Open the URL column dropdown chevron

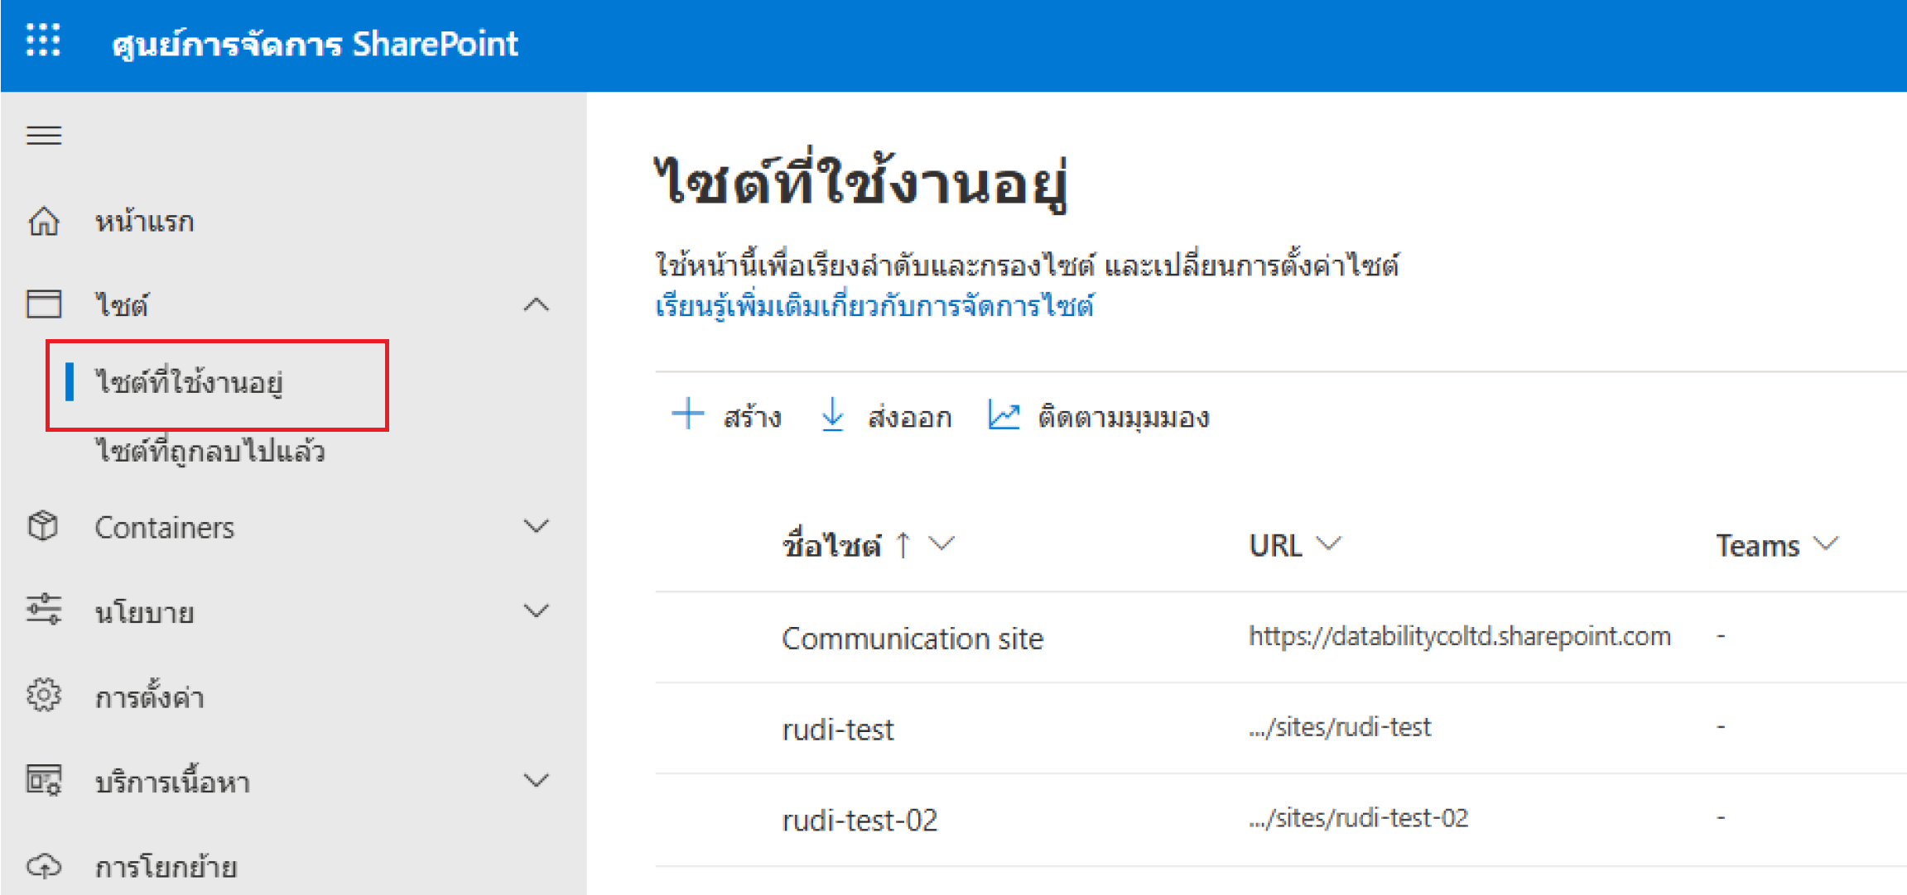click(1328, 543)
